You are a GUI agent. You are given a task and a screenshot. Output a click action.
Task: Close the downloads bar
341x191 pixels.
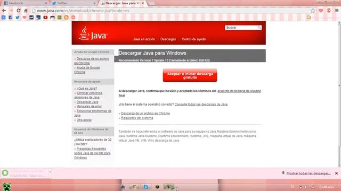pyautogui.click(x=336, y=173)
